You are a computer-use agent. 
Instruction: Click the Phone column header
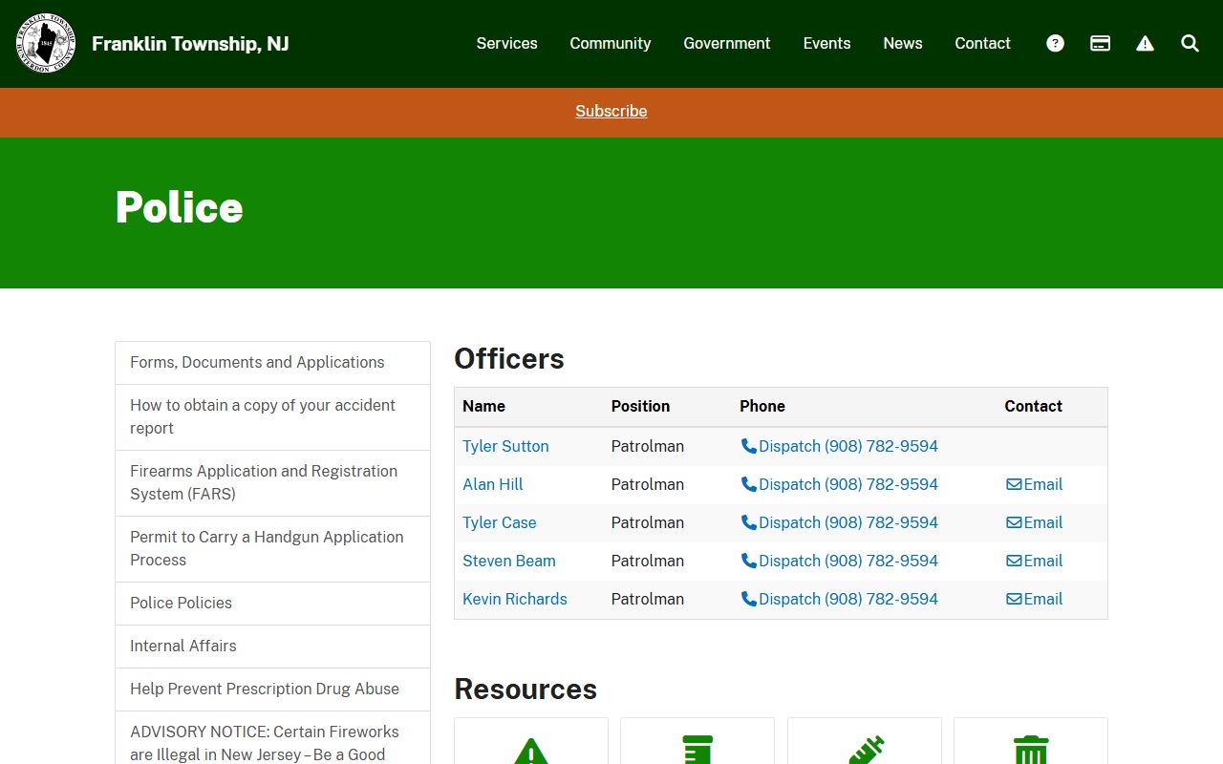(x=762, y=407)
